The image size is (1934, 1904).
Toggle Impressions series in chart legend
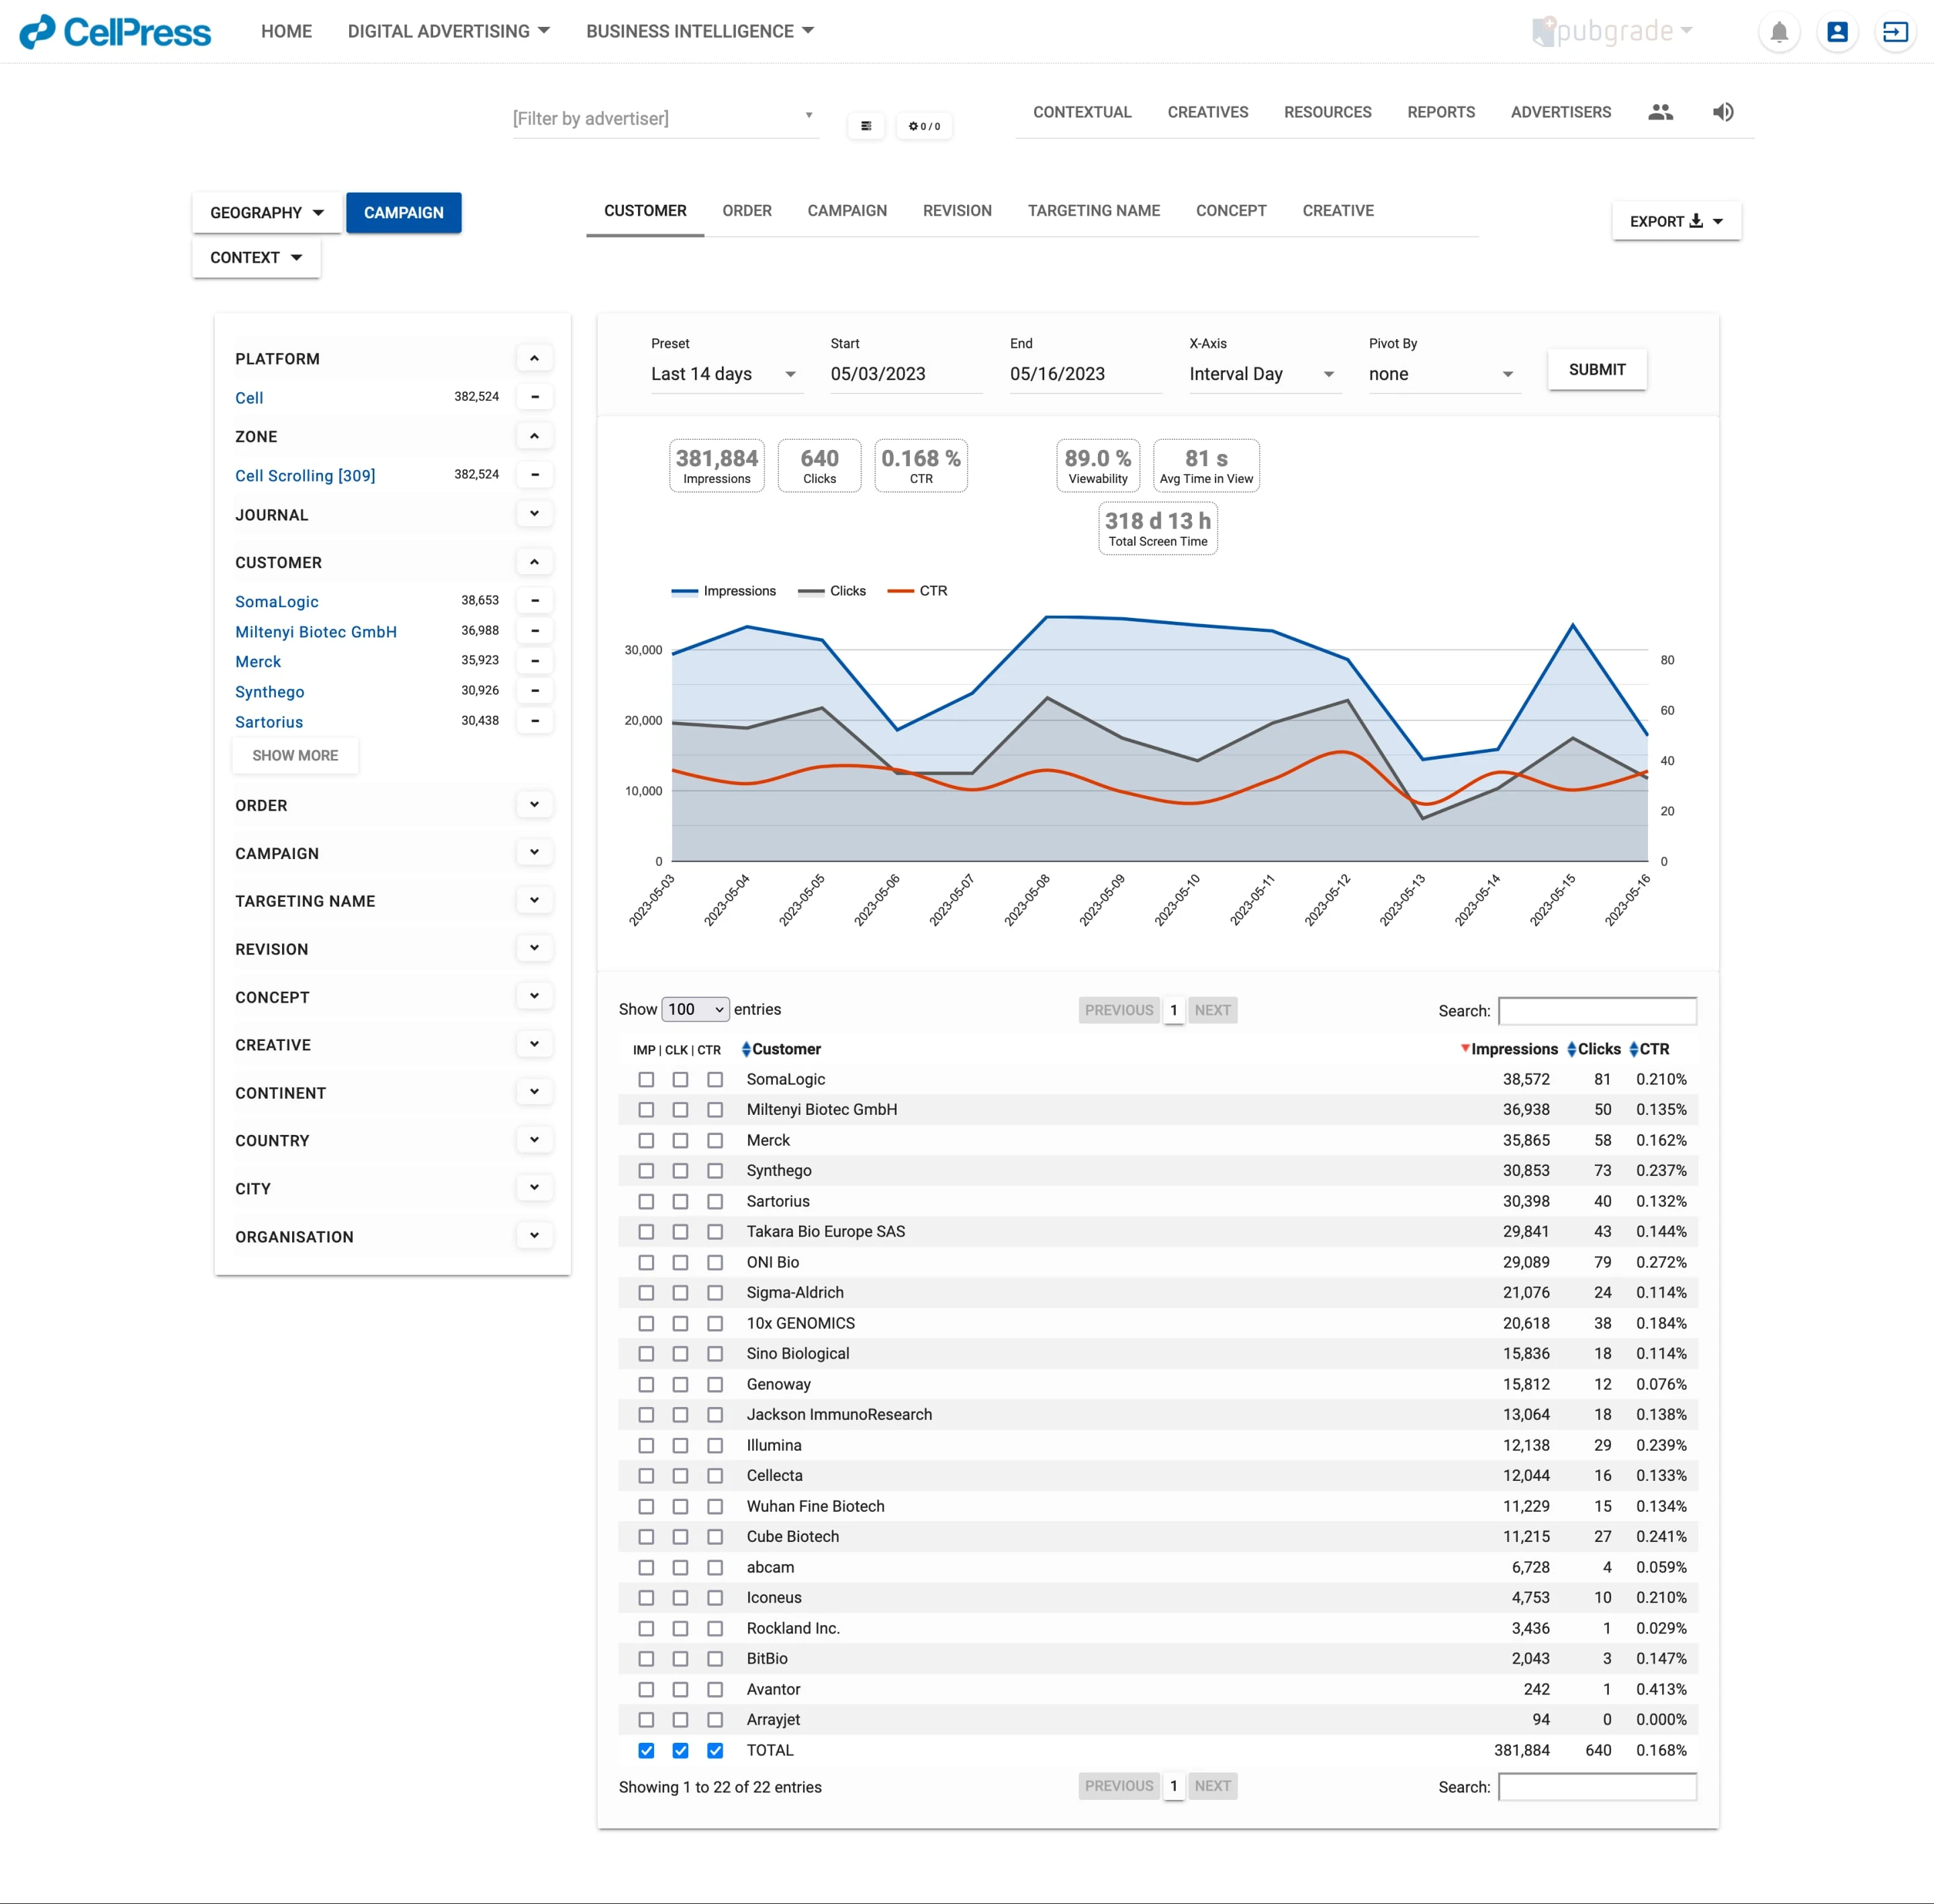point(724,591)
